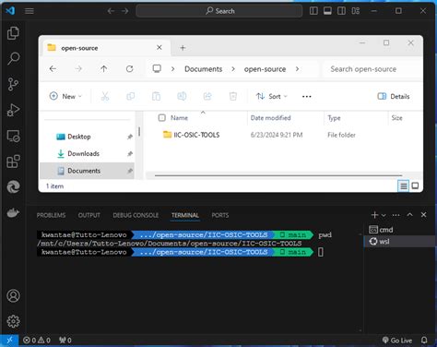Screen dimensions: 437x347
Task: Click open-source in address breadcrumb
Action: tap(265, 69)
